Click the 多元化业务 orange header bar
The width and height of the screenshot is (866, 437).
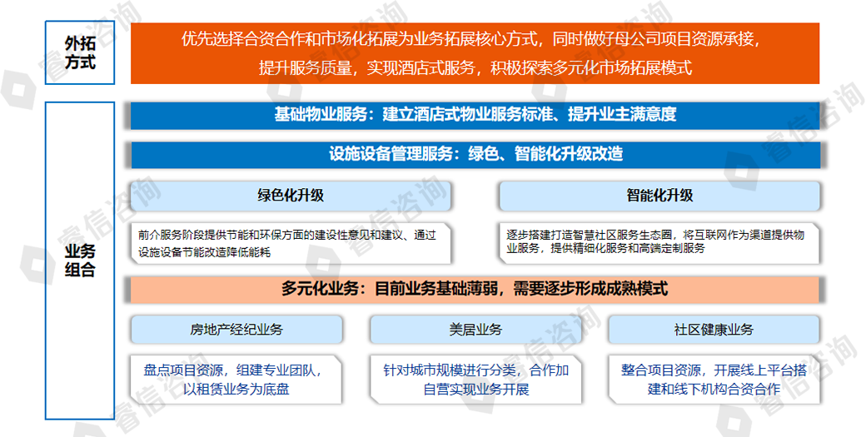coord(475,289)
